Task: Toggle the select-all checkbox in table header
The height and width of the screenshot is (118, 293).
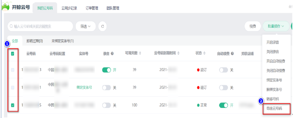Action: pos(13,53)
